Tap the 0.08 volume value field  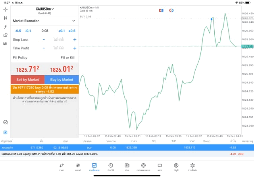45,31
